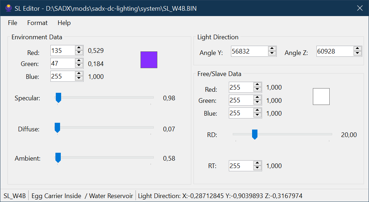
Task: Increase Angle Y with up arrow
Action: tap(272, 49)
